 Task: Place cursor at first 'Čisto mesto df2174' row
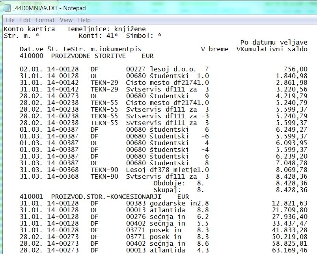tap(164, 82)
